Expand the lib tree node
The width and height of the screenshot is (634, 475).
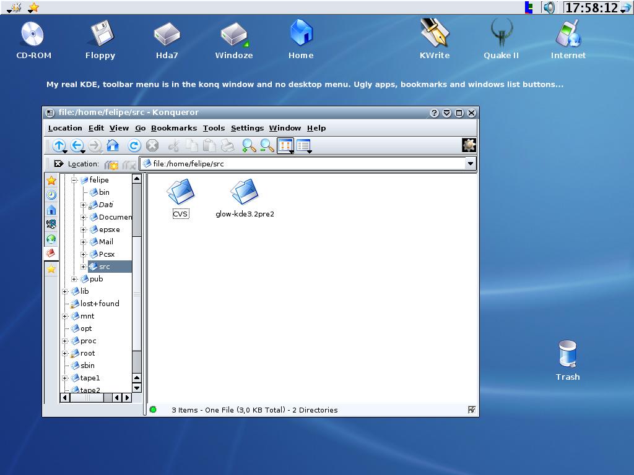(x=64, y=292)
